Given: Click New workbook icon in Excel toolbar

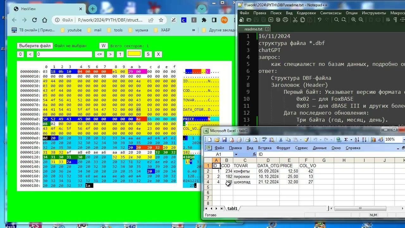Looking at the screenshot, I should tap(209, 140).
